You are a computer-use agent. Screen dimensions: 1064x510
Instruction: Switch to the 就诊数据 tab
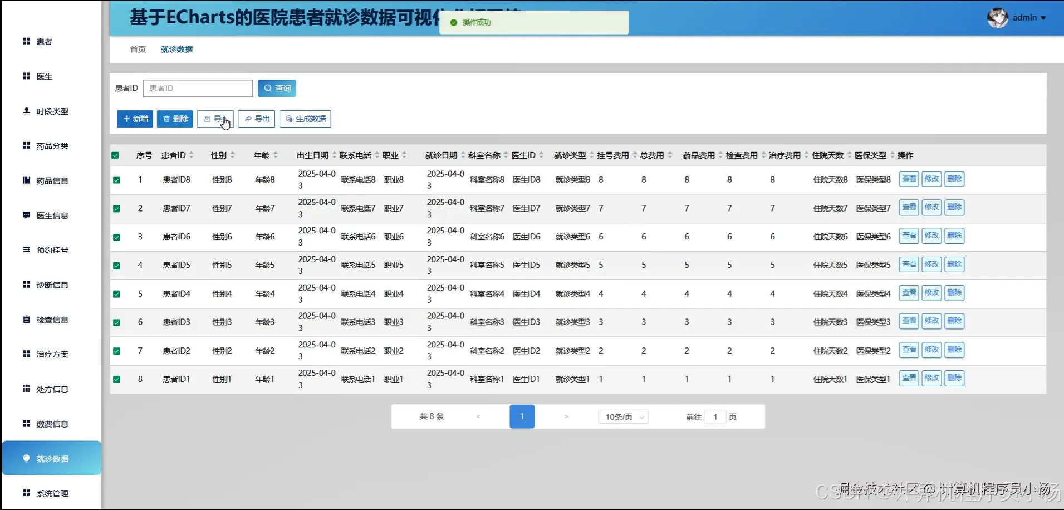click(x=176, y=50)
